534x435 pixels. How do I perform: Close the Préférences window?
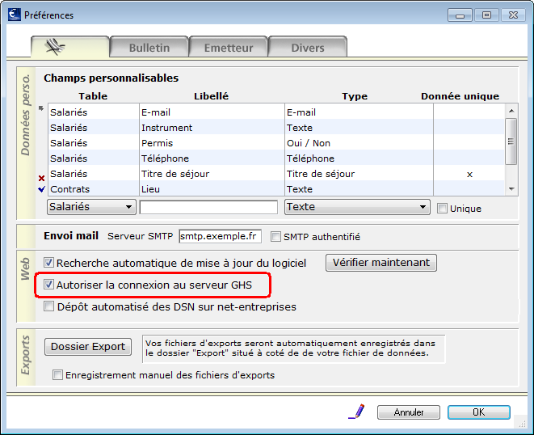513,15
